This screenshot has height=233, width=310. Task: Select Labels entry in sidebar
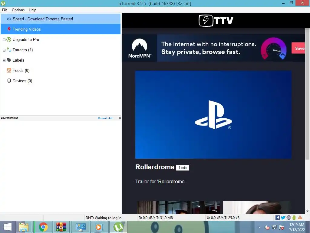pyautogui.click(x=18, y=60)
